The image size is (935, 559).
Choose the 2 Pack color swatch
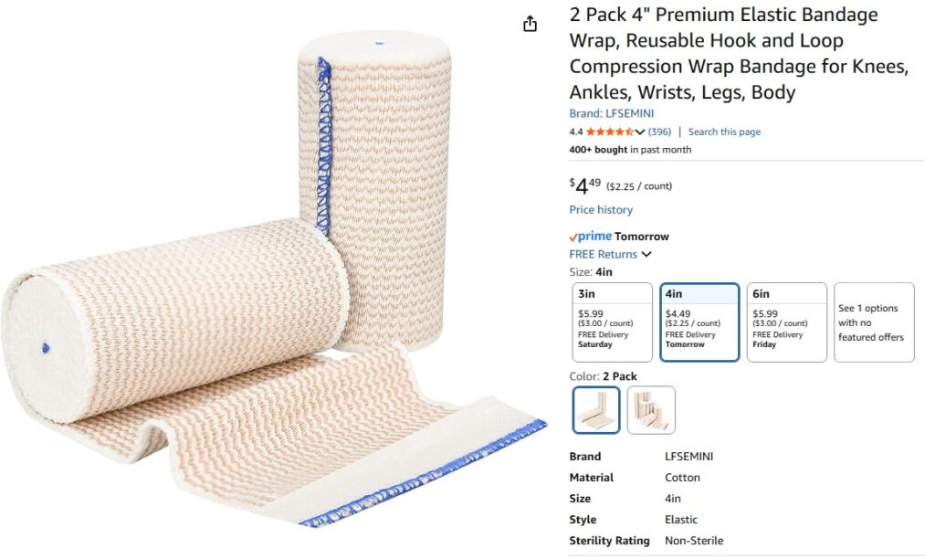click(x=595, y=410)
